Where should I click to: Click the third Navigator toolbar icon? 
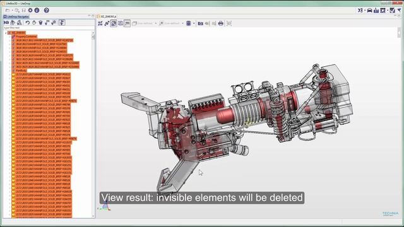click(20, 23)
